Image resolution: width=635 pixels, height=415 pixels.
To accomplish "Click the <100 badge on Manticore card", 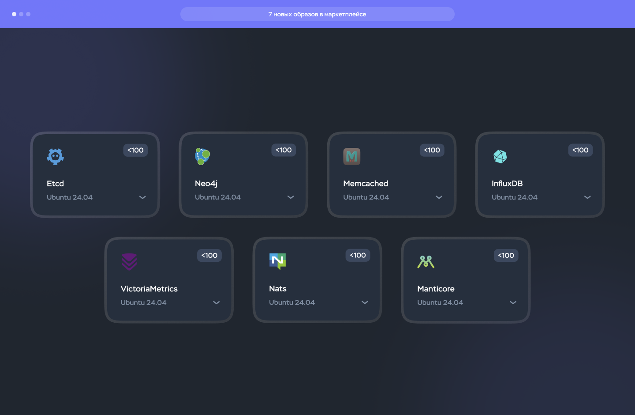I will [506, 255].
